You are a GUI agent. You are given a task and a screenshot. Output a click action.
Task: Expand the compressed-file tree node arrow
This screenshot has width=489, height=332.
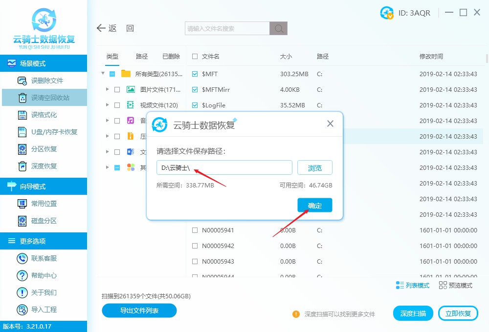pos(107,136)
